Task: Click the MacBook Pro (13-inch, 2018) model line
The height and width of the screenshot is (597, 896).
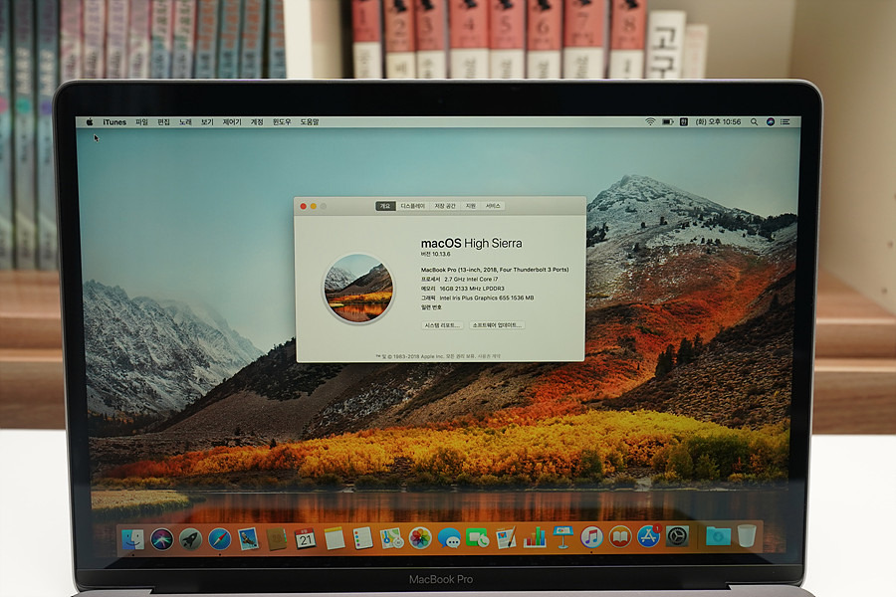Action: [495, 269]
